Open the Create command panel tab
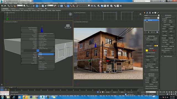This screenshot has height=99, width=177. (145, 13)
